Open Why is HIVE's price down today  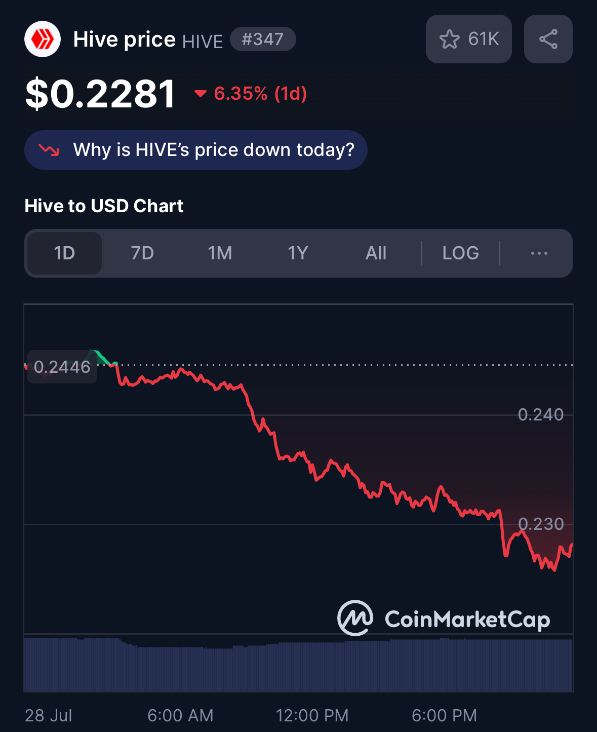[x=195, y=150]
